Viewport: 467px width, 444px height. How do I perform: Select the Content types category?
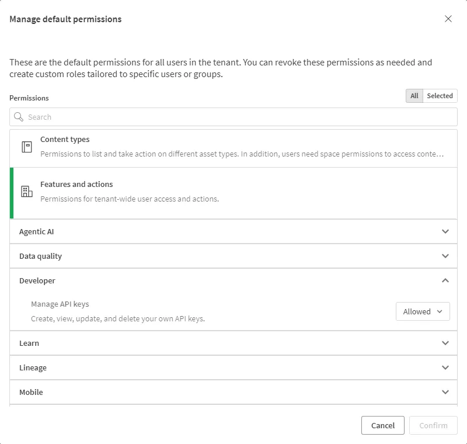click(x=233, y=148)
